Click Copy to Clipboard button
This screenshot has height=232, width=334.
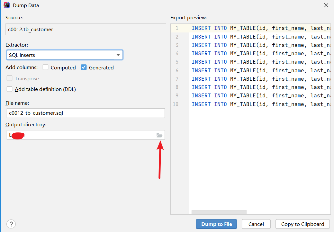point(302,224)
